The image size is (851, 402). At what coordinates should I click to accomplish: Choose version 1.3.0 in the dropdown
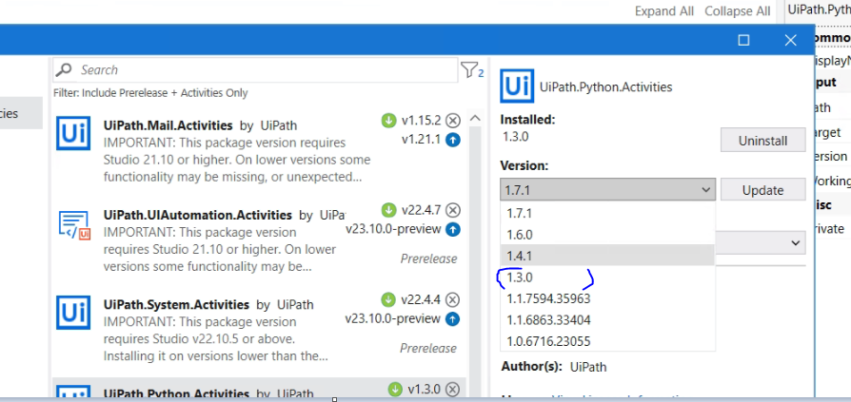pyautogui.click(x=520, y=278)
